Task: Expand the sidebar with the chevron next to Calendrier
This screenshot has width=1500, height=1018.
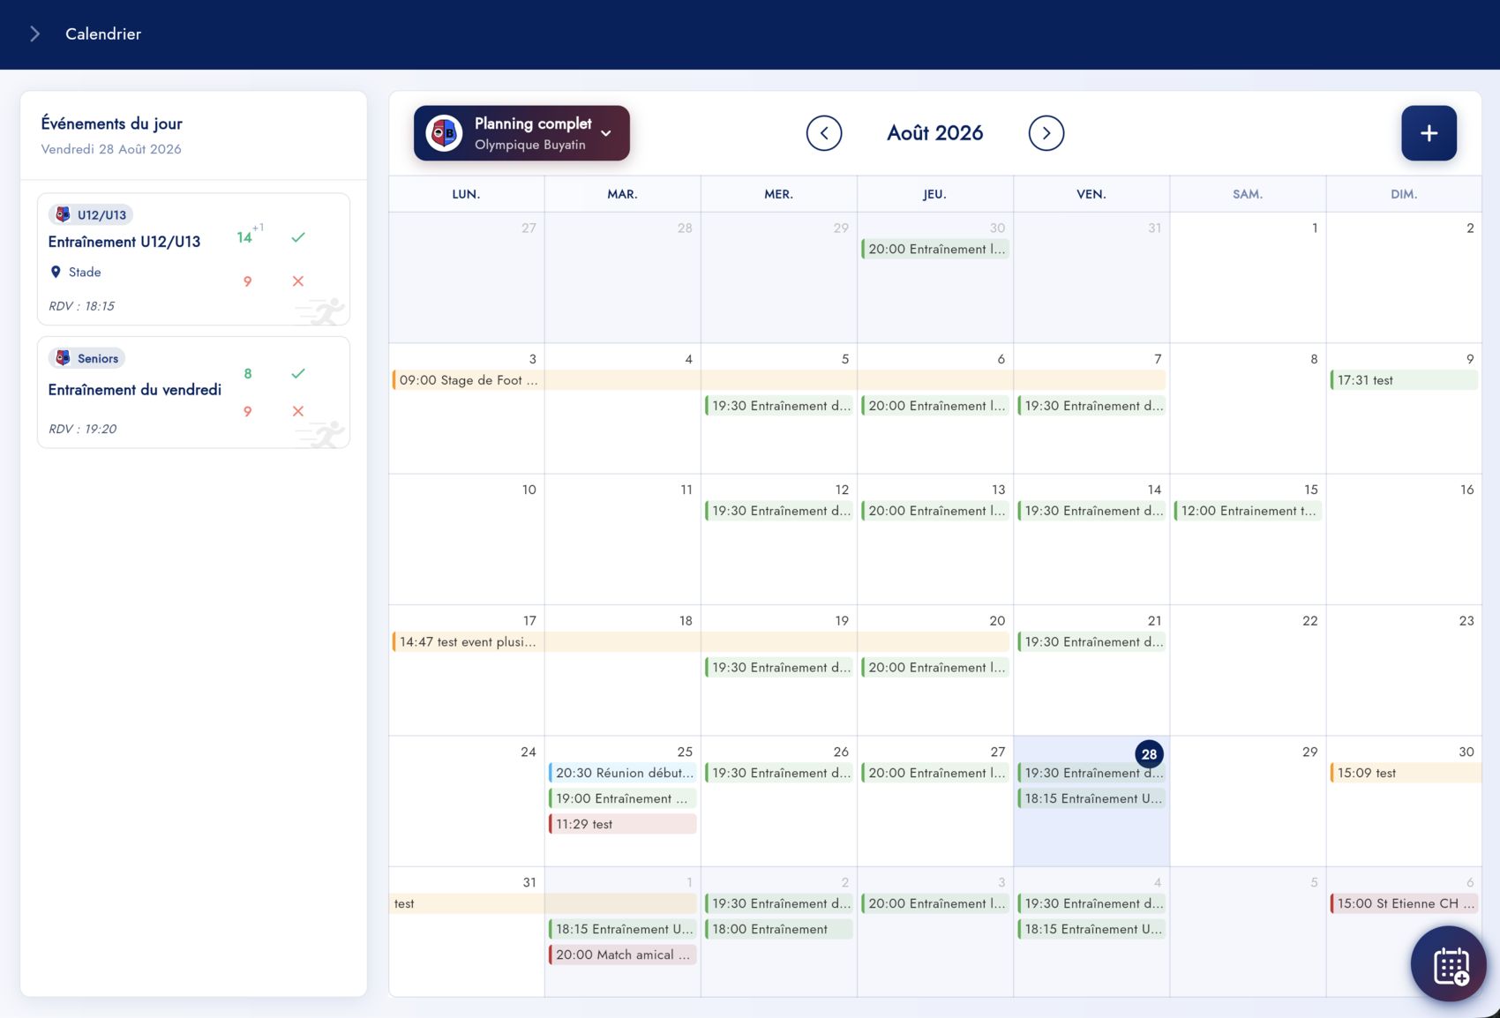Action: (34, 34)
